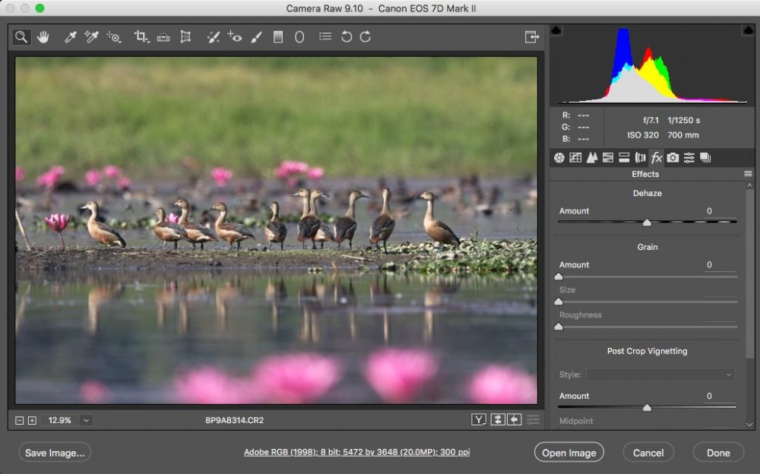Select the Zoom tool
760x474 pixels.
point(21,36)
